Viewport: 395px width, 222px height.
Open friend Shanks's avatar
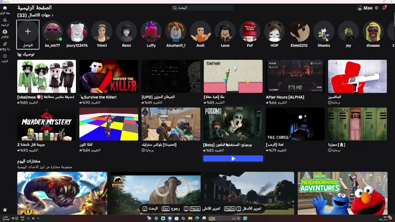pos(324,31)
